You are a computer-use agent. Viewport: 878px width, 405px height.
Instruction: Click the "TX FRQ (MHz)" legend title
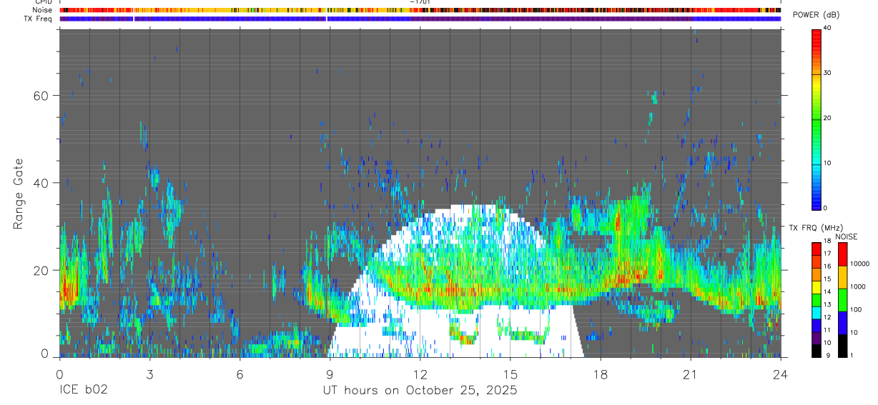pos(815,228)
